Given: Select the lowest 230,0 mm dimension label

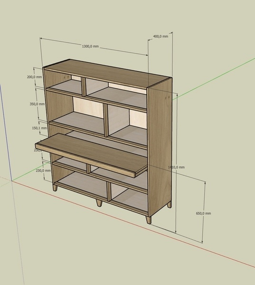Looking at the screenshot, I should click(x=43, y=171).
